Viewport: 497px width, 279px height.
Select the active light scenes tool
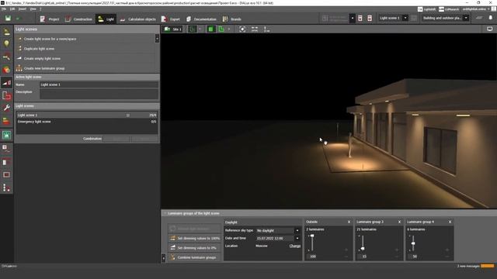7,83
